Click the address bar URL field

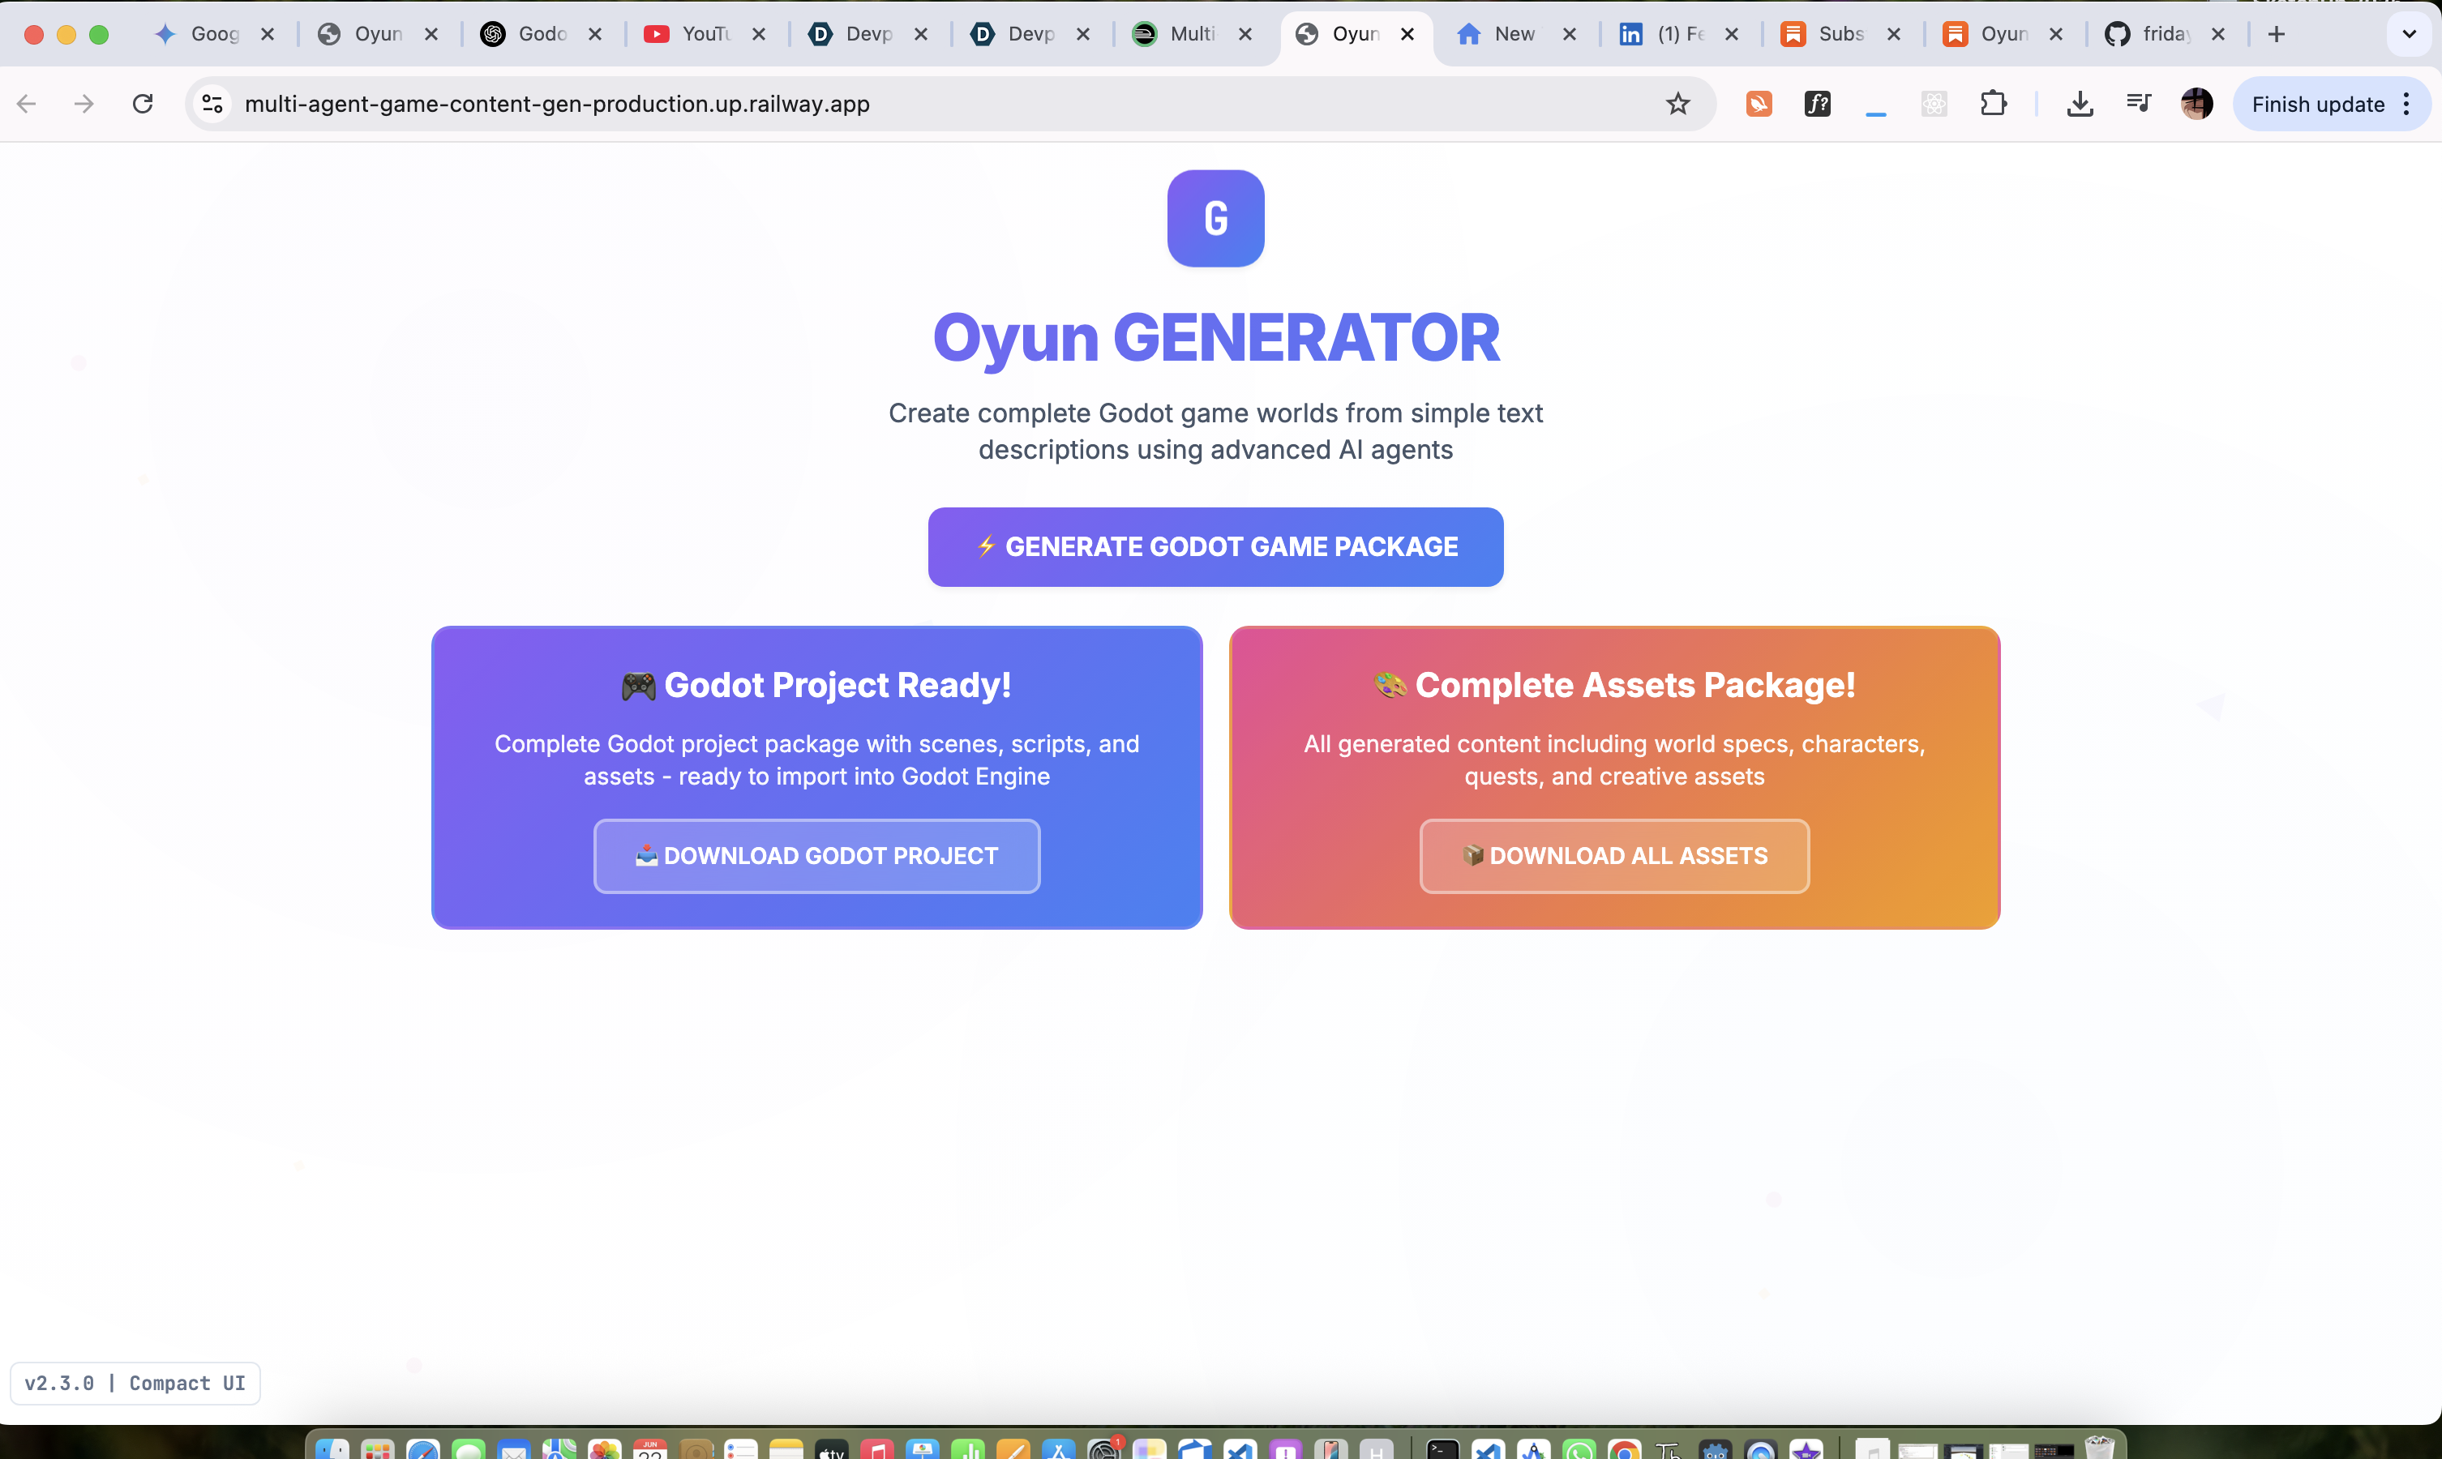coord(885,103)
